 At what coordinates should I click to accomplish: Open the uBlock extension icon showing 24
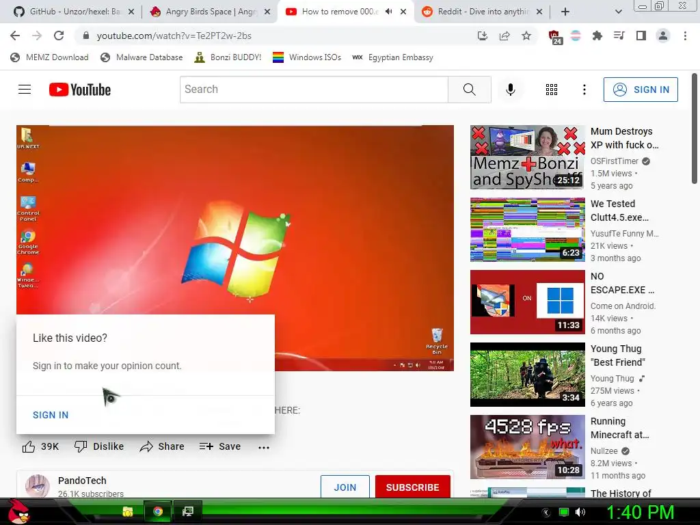coord(554,37)
